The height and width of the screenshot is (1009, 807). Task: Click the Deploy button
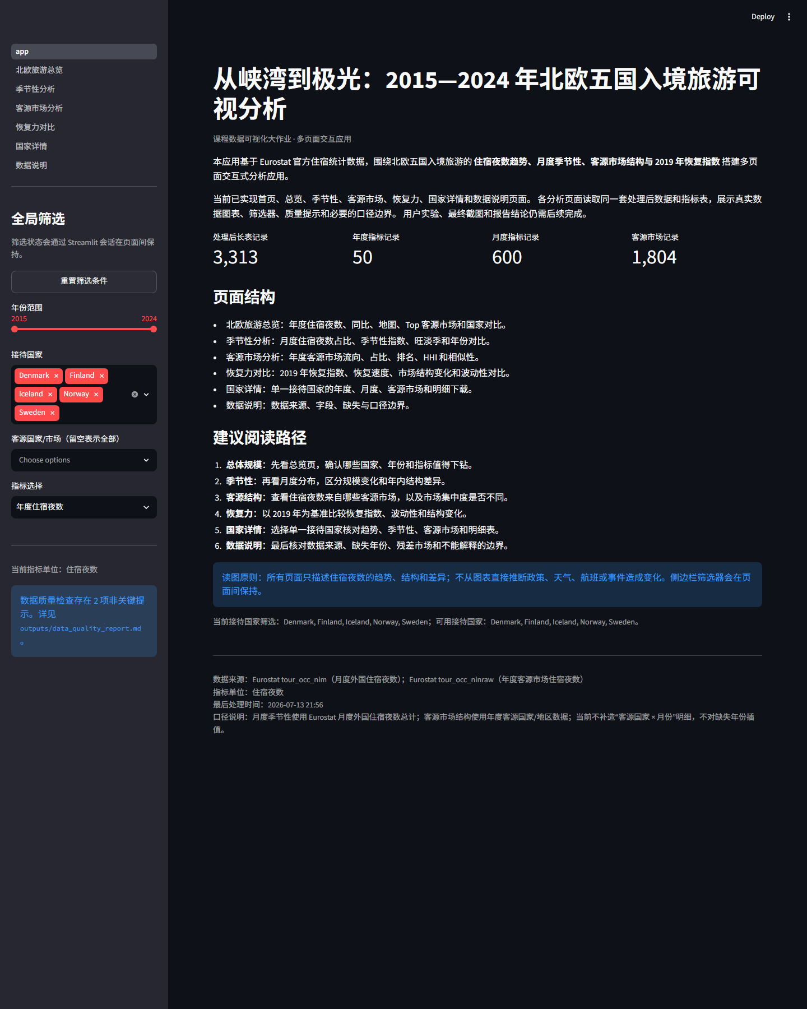tap(763, 17)
